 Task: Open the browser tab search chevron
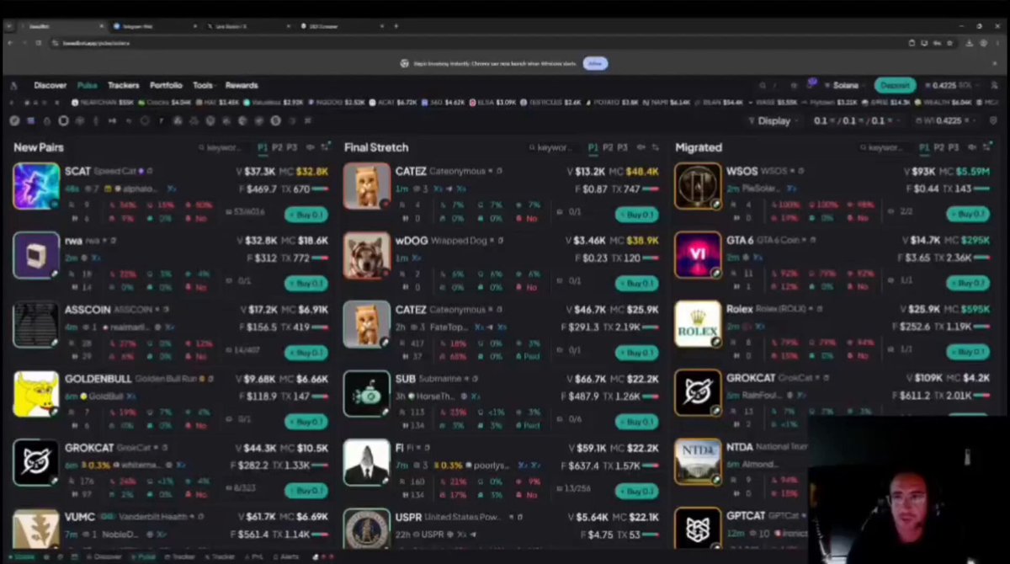coord(10,26)
